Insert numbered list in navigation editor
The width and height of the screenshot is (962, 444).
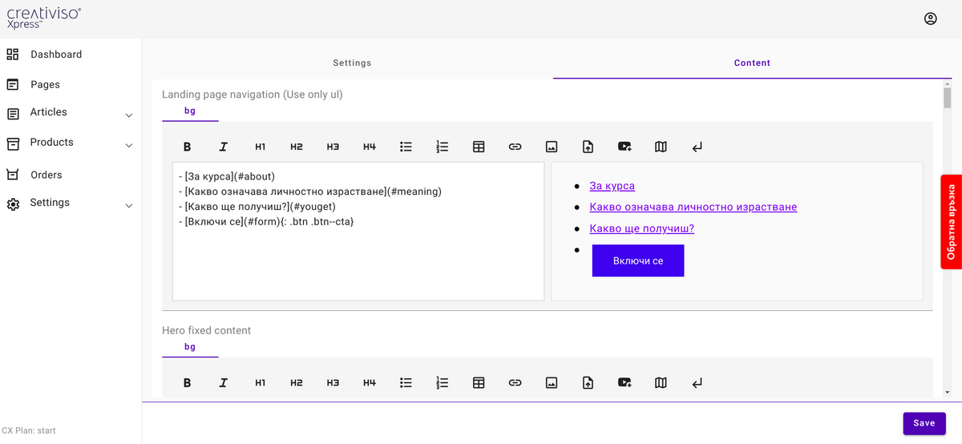pyautogui.click(x=442, y=147)
